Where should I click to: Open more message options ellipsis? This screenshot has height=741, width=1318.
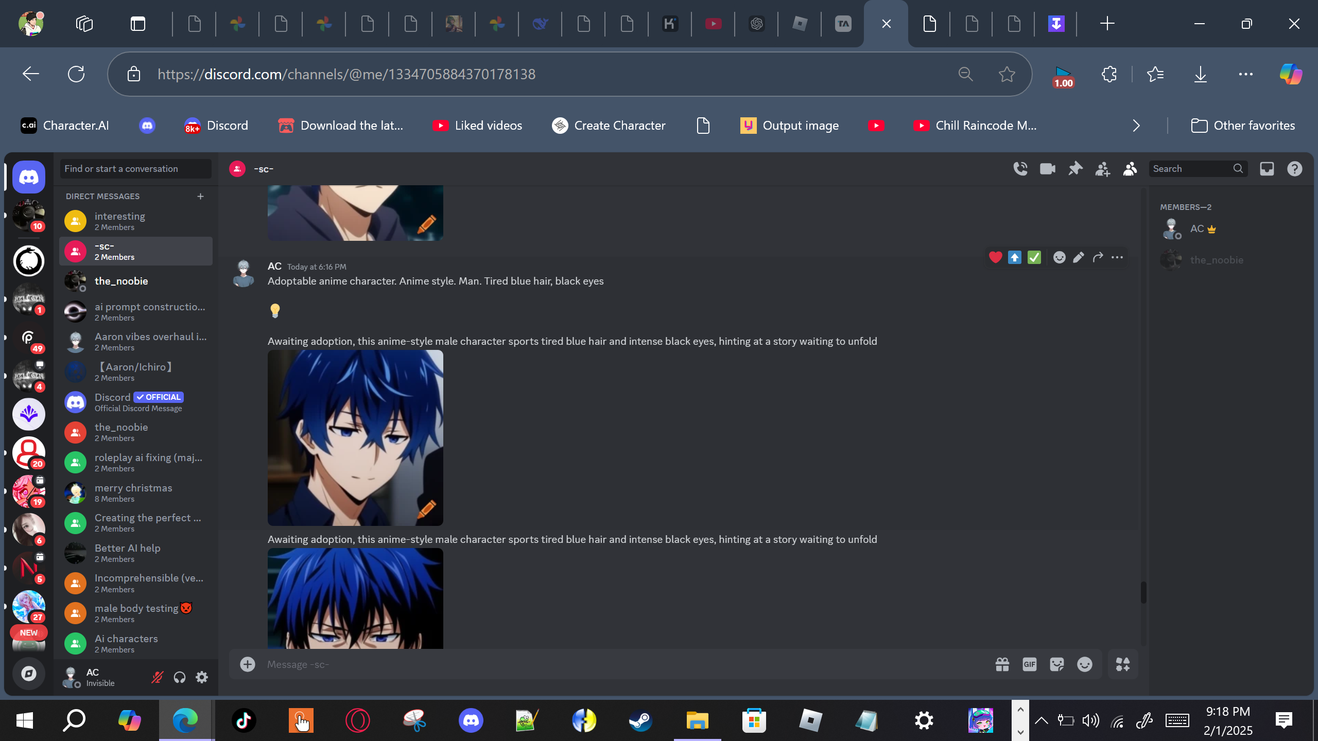tap(1117, 257)
